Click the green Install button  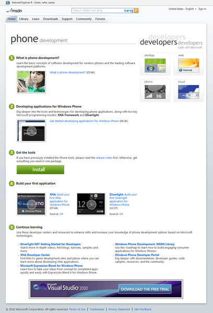[40, 170]
